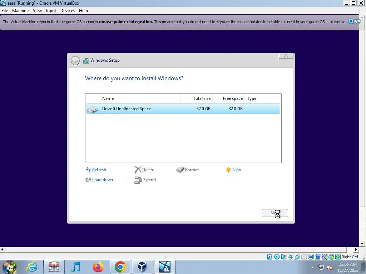The height and width of the screenshot is (274, 366).
Task: Click the hard disk activity status icon
Action: pos(269,257)
